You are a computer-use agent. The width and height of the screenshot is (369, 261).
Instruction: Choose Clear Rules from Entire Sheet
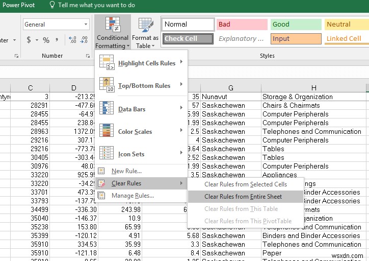coord(246,197)
